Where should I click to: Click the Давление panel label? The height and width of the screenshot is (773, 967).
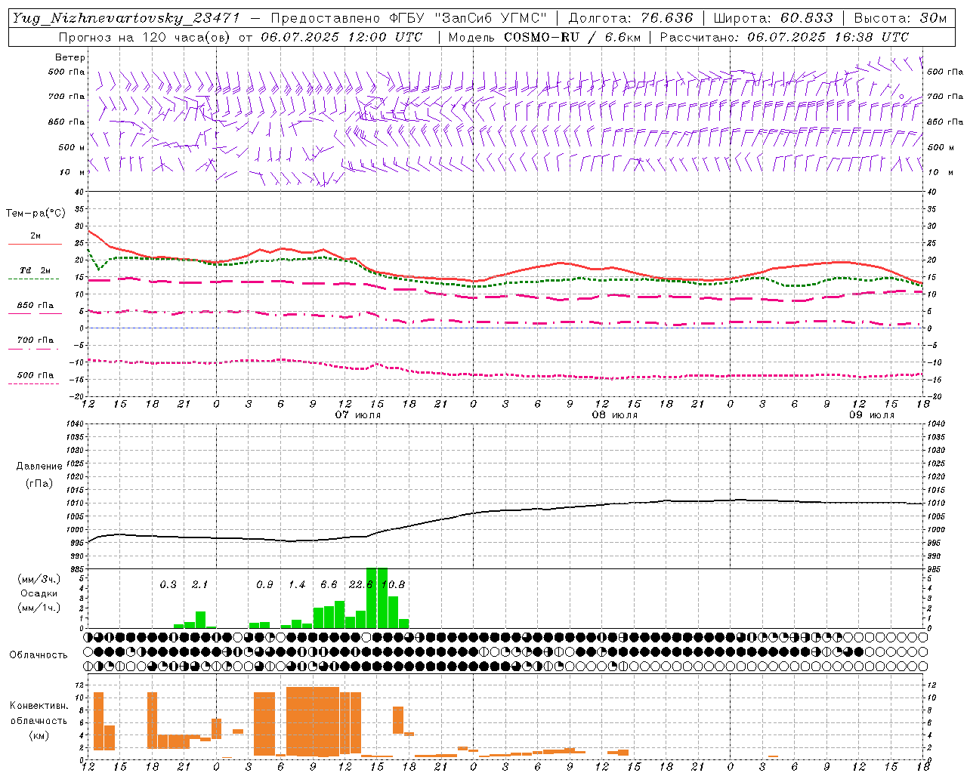pos(39,467)
